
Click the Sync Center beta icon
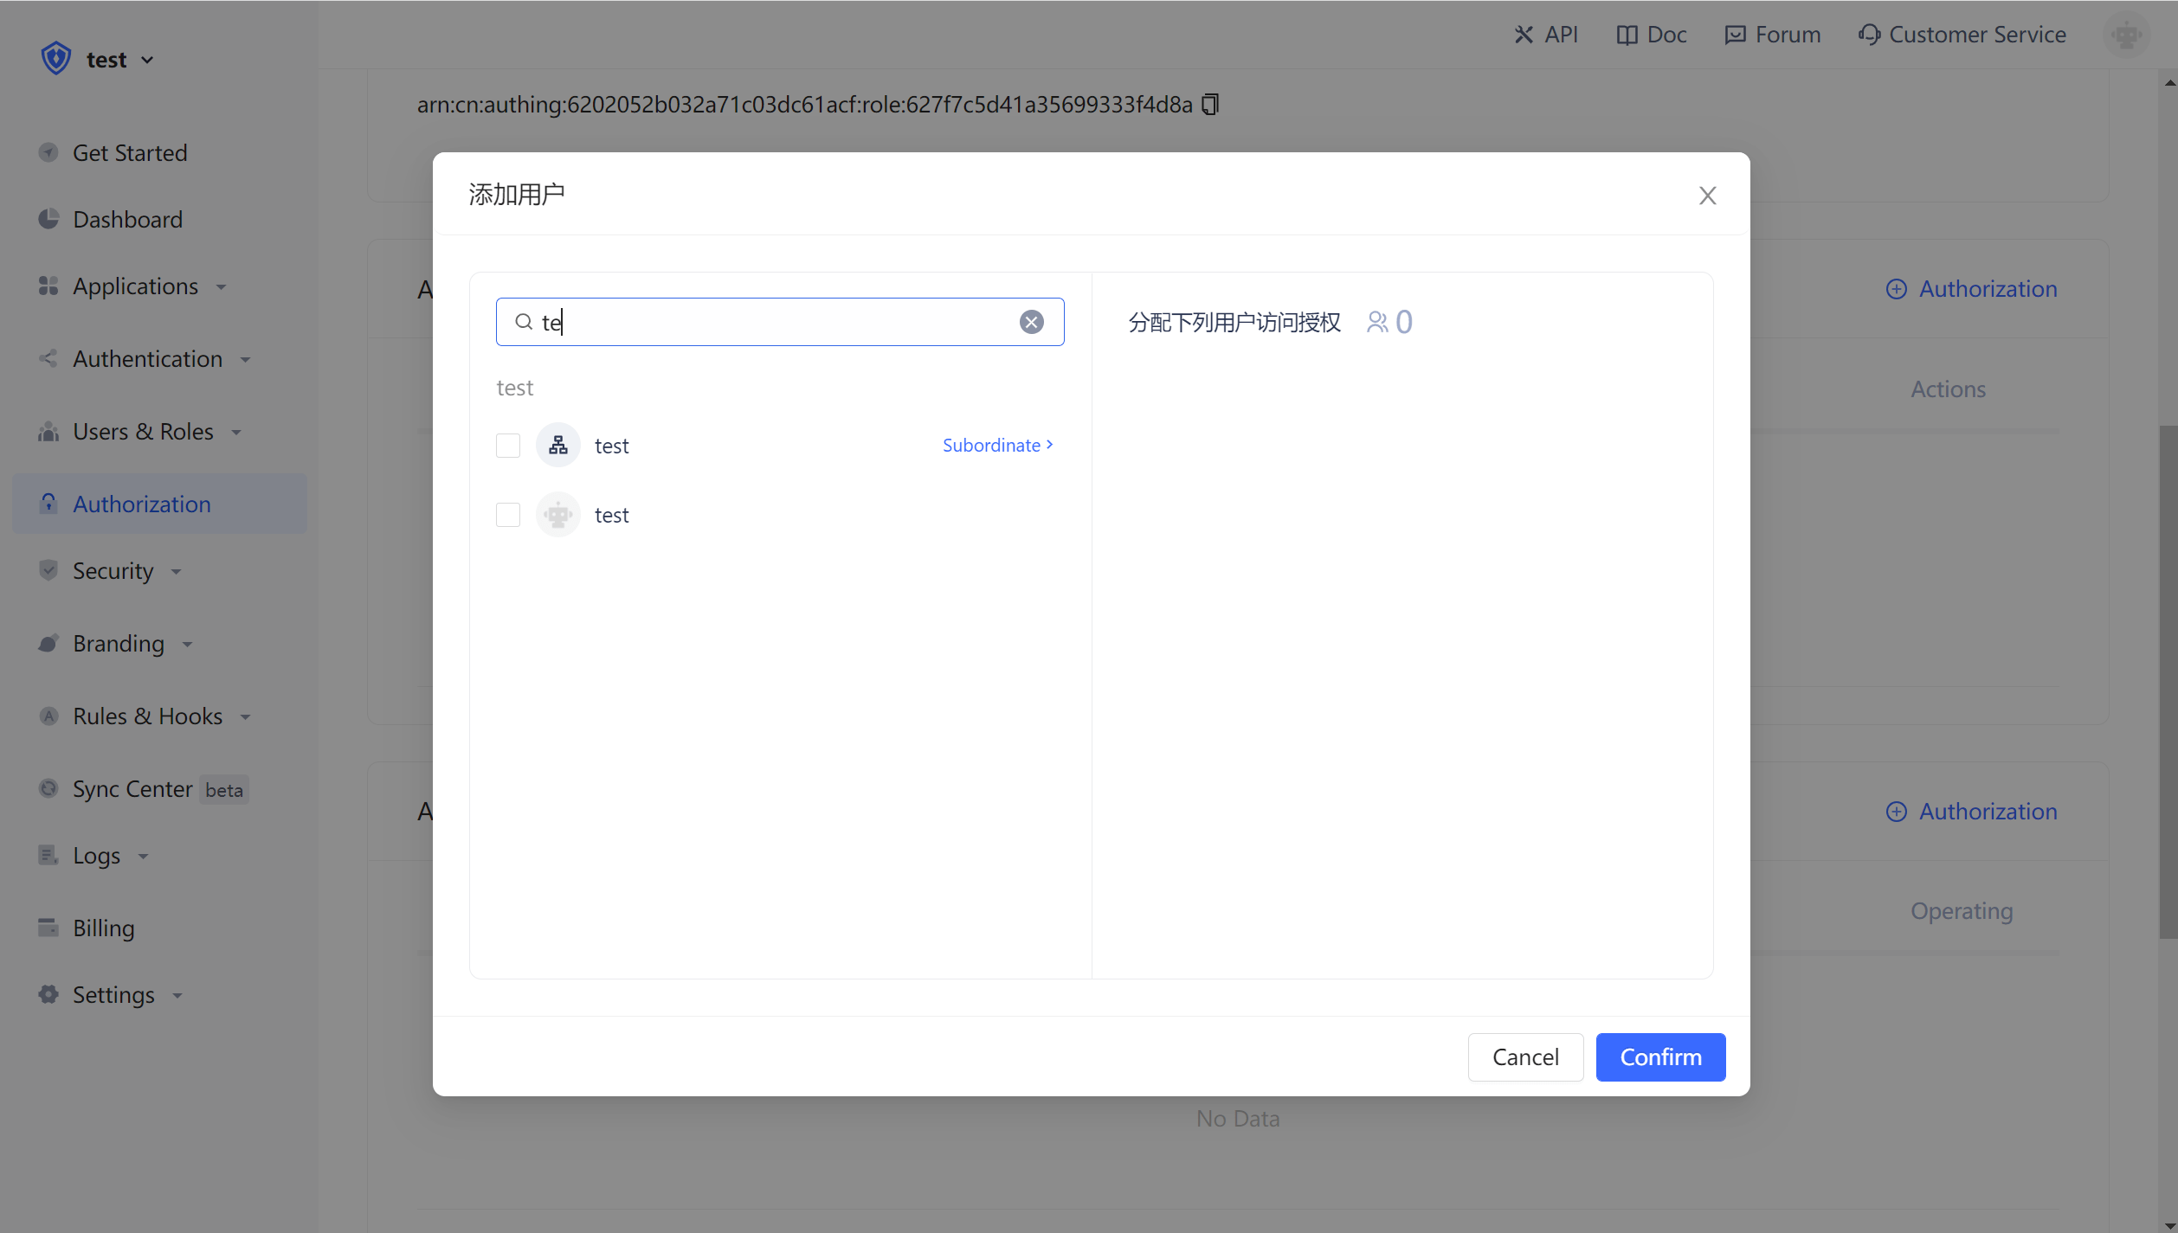[48, 788]
